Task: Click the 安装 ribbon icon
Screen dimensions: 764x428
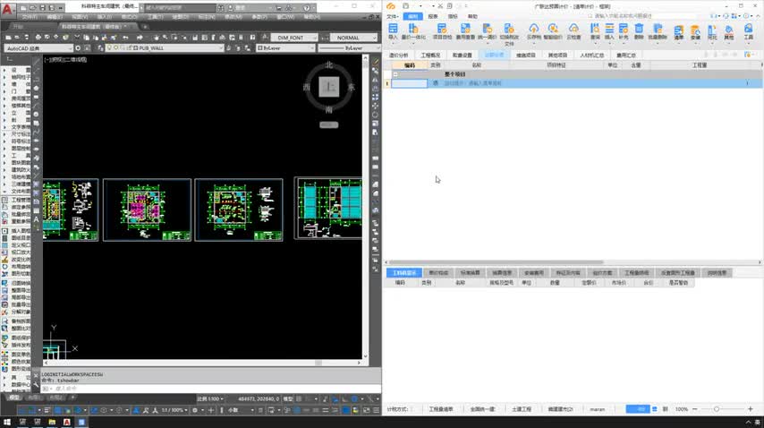Action: [695, 32]
